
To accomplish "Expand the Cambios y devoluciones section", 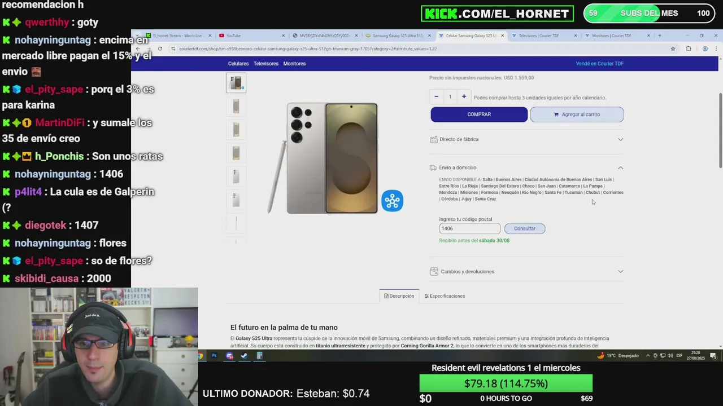I will (x=620, y=271).
